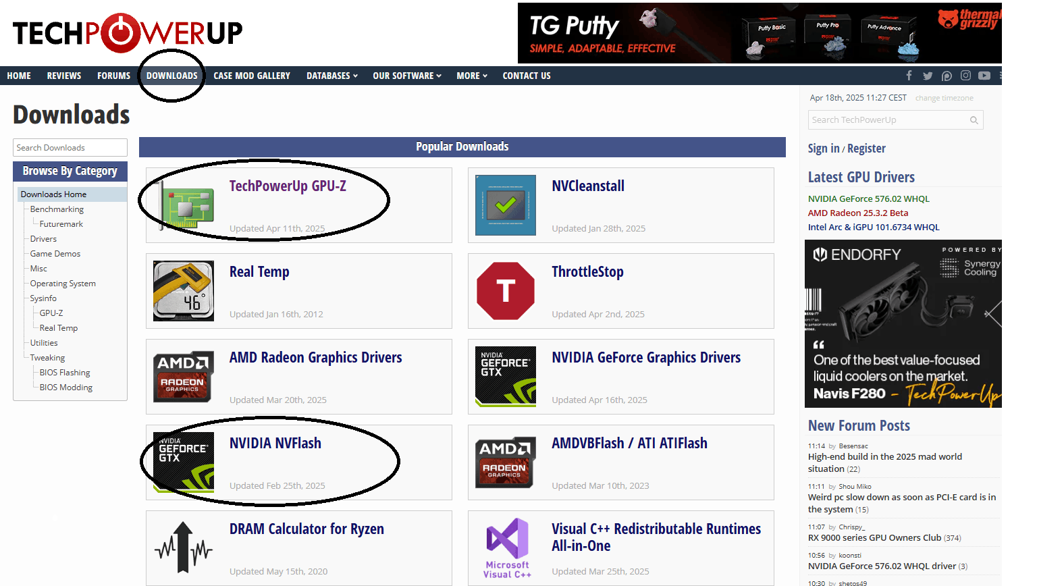
Task: Go to the Home menu item
Action: pos(19,76)
